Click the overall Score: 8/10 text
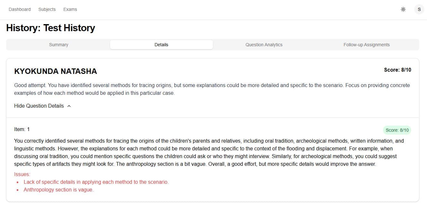Image resolution: width=427 pixels, height=204 pixels. pyautogui.click(x=397, y=70)
